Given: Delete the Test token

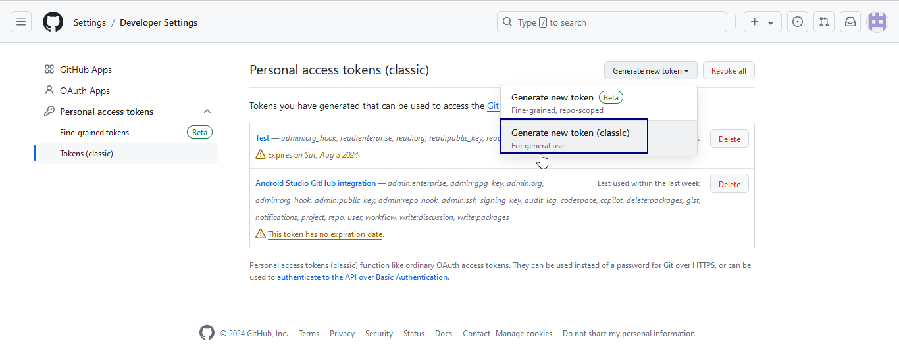Looking at the screenshot, I should (x=729, y=139).
